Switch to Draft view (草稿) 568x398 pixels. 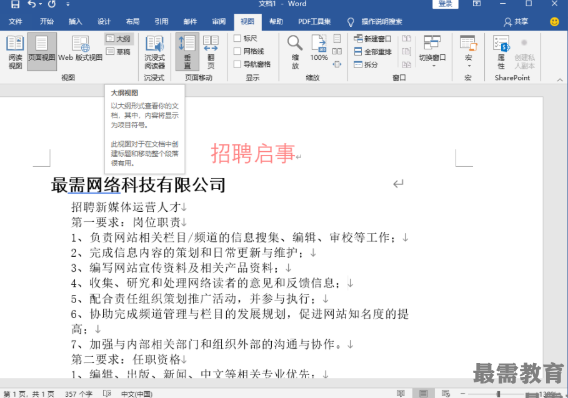pos(119,52)
